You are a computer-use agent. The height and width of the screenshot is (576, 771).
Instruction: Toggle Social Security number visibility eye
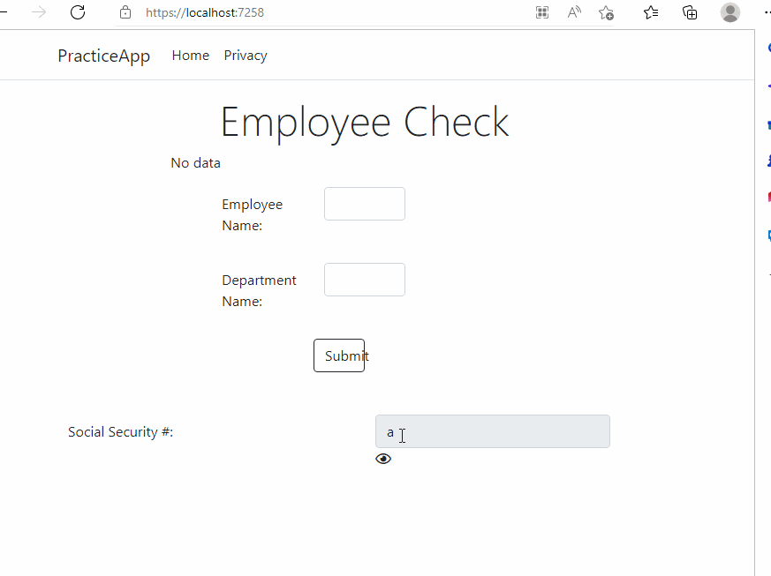(383, 459)
